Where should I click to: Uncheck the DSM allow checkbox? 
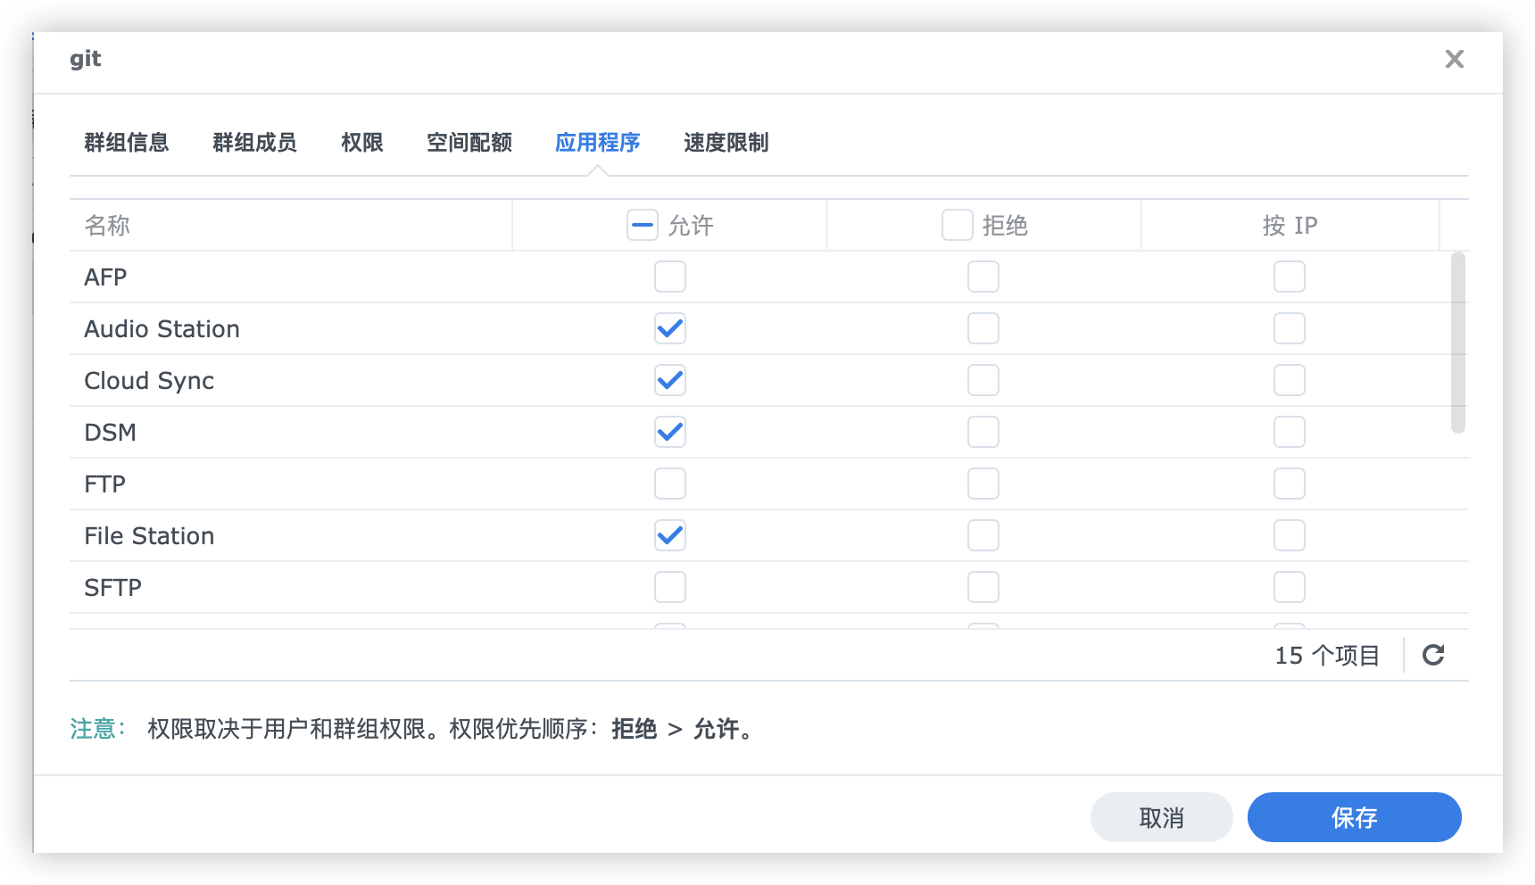pos(669,432)
